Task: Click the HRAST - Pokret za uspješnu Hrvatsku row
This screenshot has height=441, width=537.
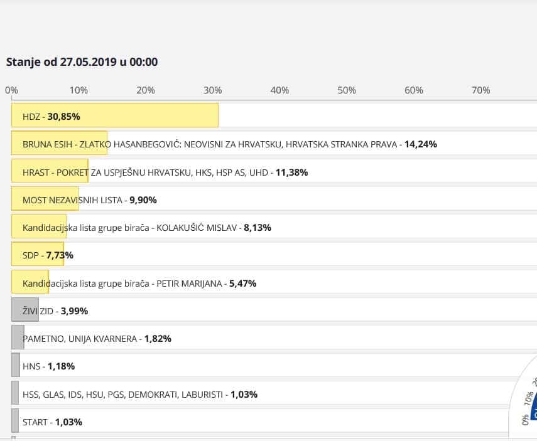Action: [x=165, y=173]
